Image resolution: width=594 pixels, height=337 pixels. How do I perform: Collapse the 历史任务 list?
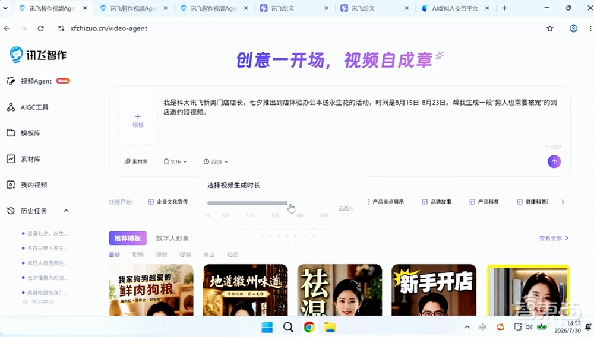(x=67, y=211)
